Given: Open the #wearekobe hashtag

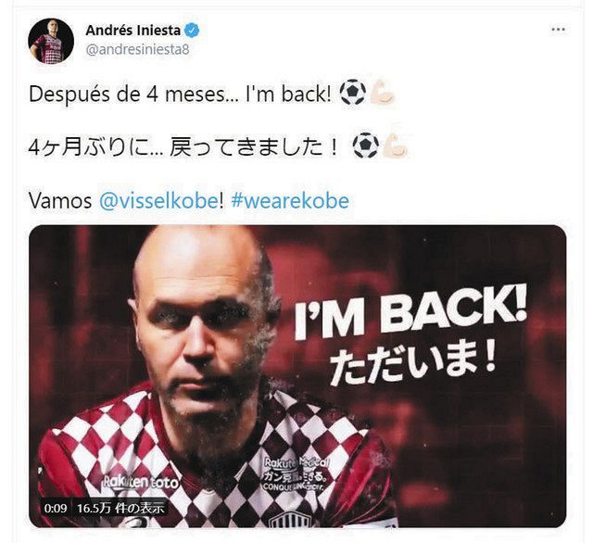Looking at the screenshot, I should (x=290, y=201).
